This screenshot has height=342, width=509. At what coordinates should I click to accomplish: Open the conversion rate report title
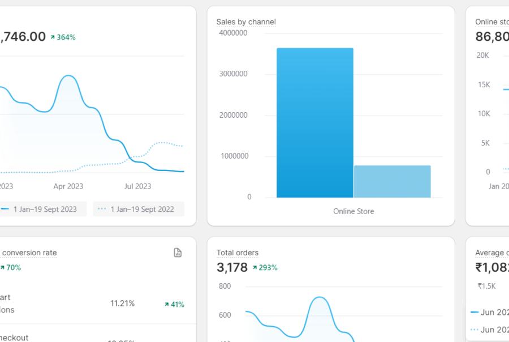(29, 253)
